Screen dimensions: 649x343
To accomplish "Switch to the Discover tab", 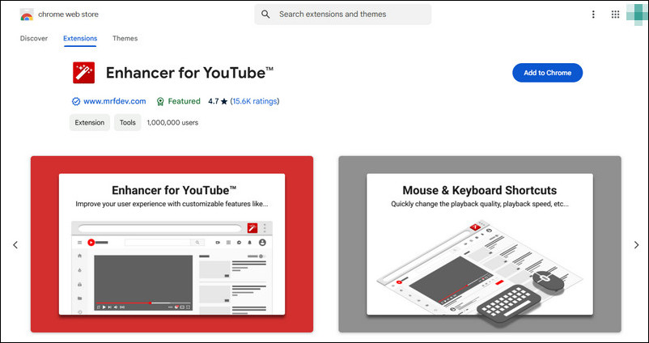I will click(x=34, y=38).
